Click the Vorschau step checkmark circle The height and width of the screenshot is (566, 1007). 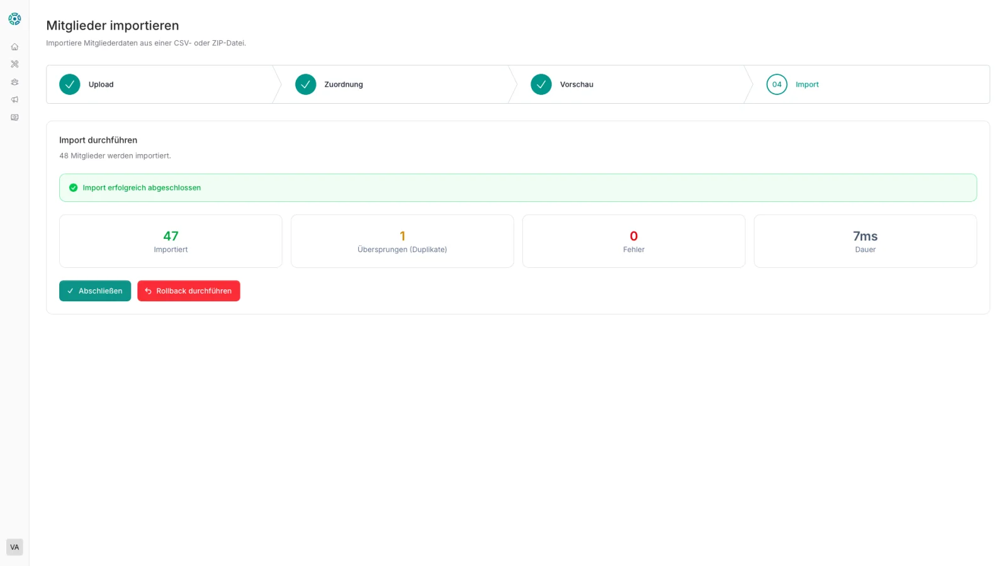coord(541,84)
